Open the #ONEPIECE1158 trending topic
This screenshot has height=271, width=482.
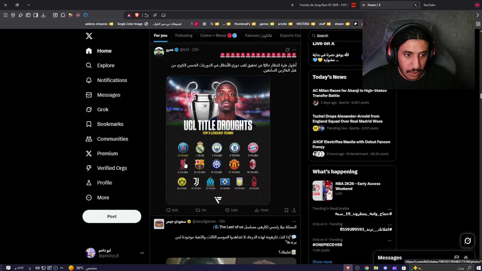(327, 245)
